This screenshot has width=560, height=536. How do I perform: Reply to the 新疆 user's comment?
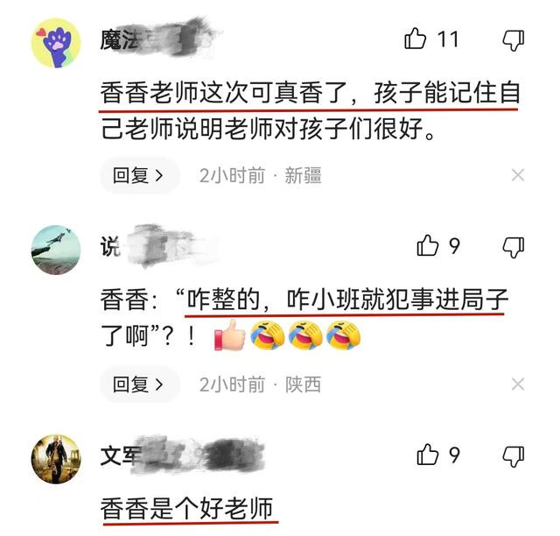click(x=139, y=175)
